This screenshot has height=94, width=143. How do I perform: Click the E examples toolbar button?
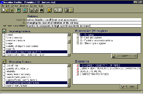tap(60, 10)
